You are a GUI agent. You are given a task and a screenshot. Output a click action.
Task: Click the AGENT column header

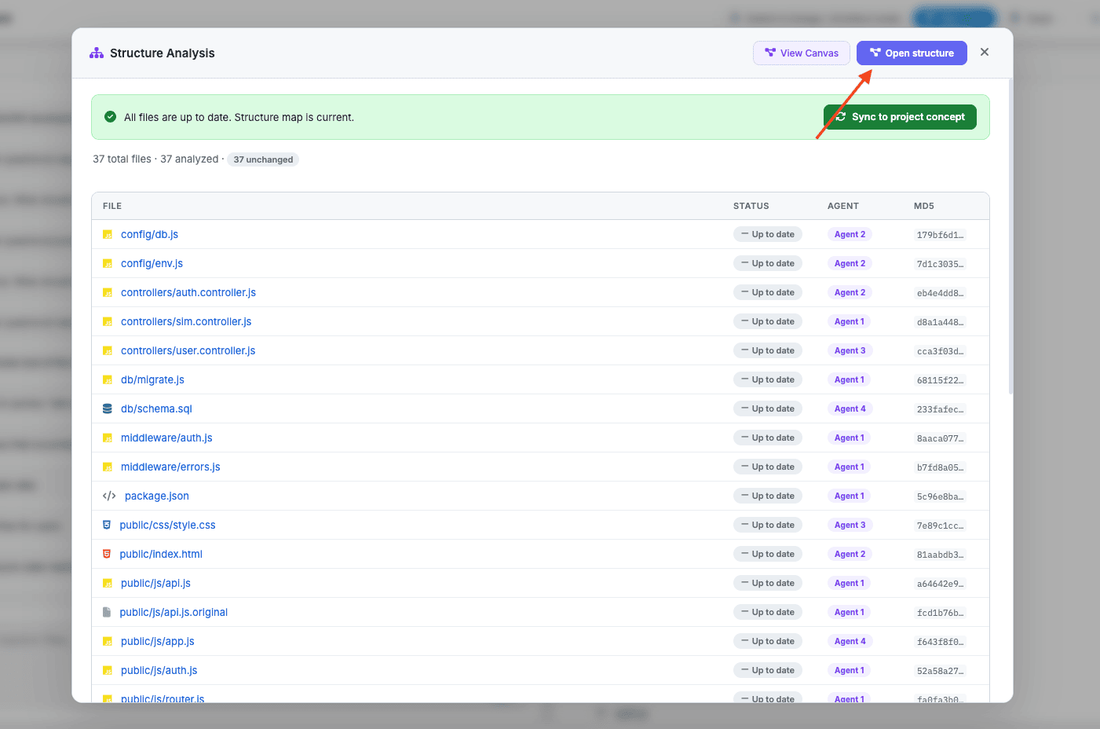click(x=843, y=207)
